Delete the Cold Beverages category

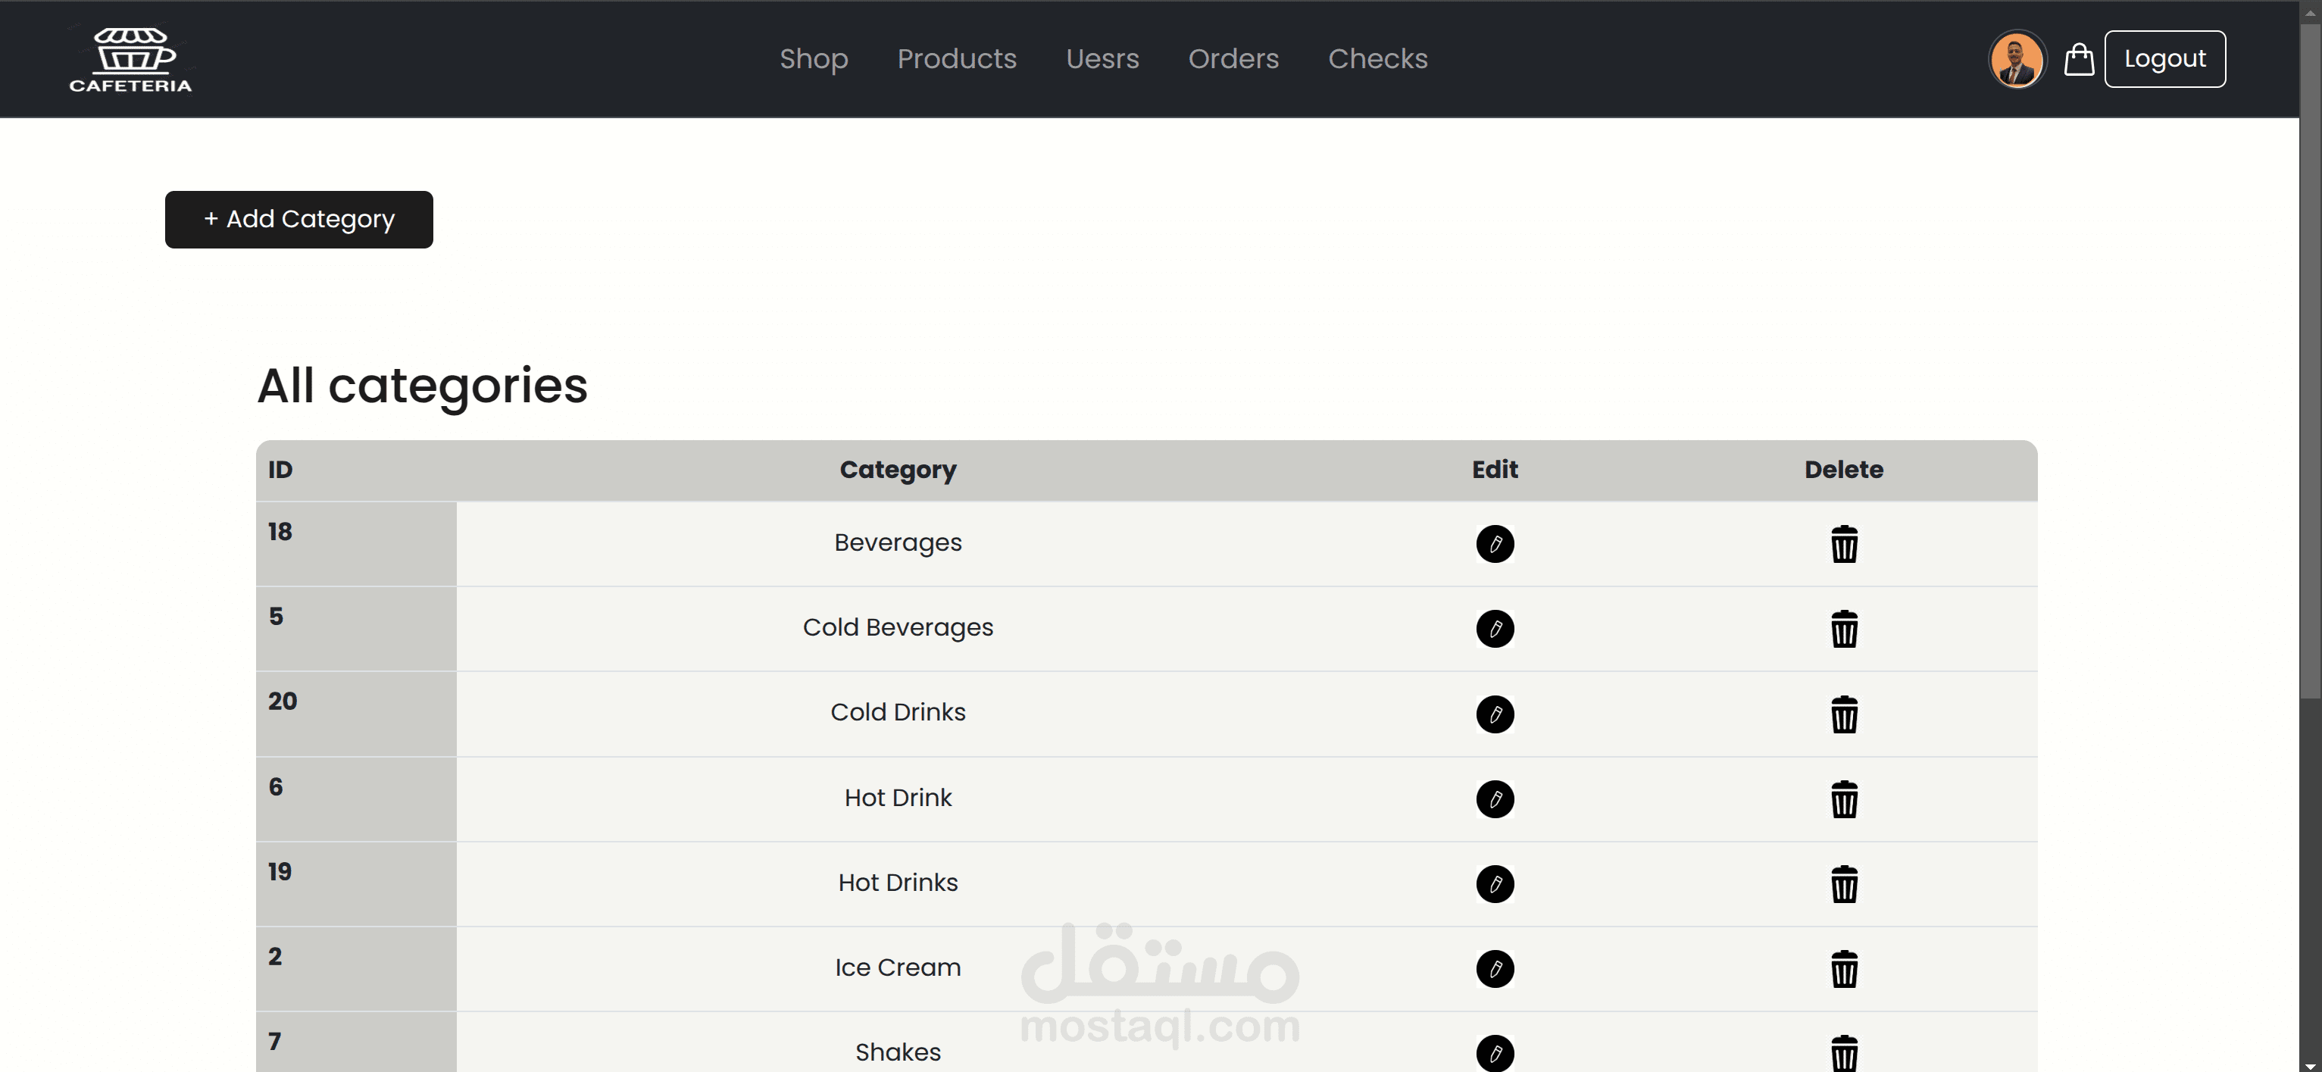point(1843,630)
